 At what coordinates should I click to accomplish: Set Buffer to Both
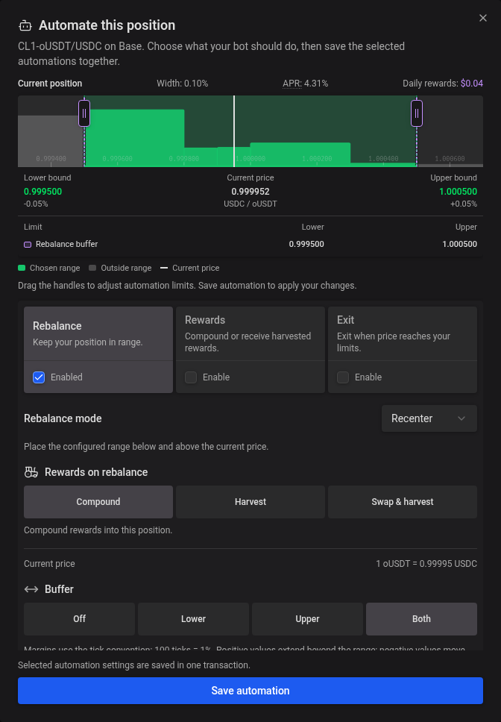421,619
